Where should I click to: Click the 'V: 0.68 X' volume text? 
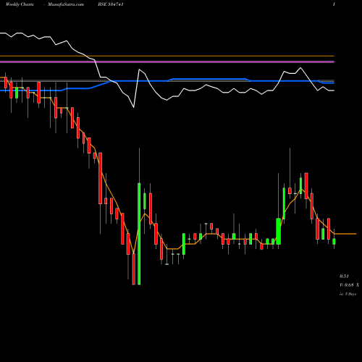click(x=349, y=285)
